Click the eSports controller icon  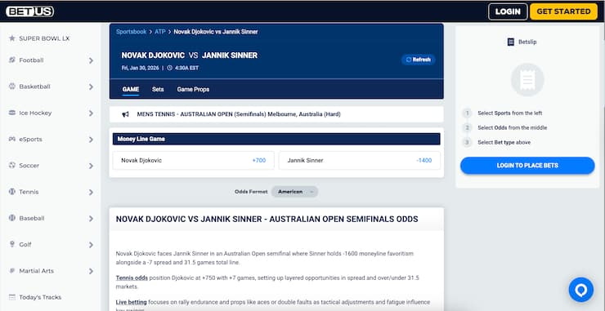coord(12,139)
